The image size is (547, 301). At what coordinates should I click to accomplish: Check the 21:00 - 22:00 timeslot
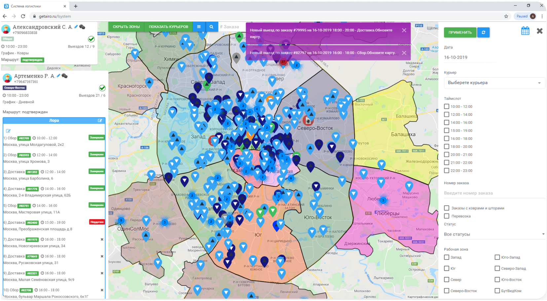[x=447, y=163]
